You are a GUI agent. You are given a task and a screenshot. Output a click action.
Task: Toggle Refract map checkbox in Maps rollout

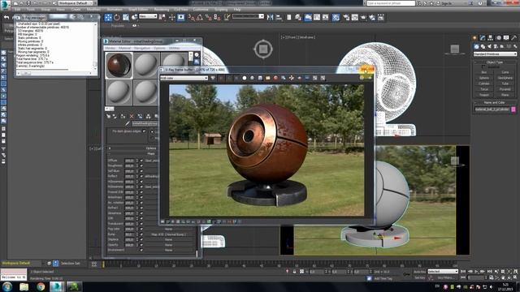(141, 208)
